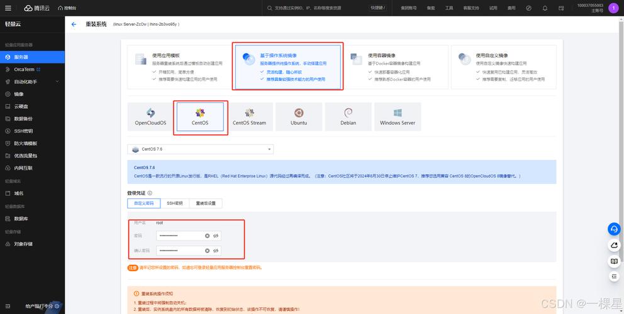Open the hamburger menu at top left

tap(8, 8)
